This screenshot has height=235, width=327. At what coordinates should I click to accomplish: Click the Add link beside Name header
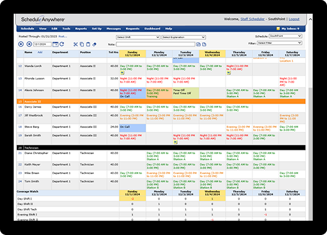point(40,52)
